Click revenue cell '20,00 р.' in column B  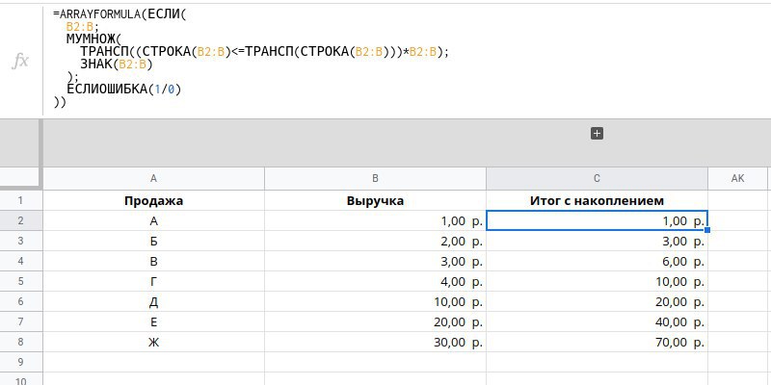click(375, 321)
